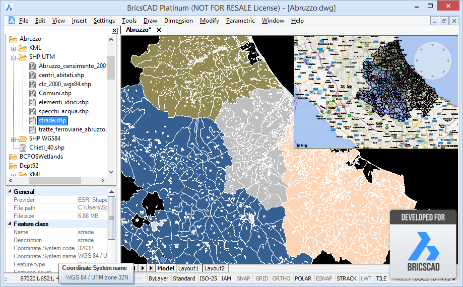Open the Parametric menu
The height and width of the screenshot is (287, 463).
point(240,21)
